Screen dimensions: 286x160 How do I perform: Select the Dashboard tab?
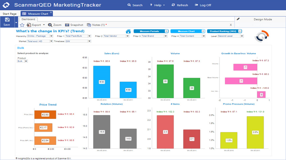28,19
